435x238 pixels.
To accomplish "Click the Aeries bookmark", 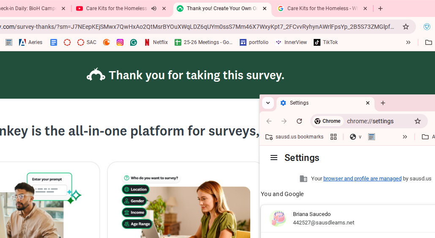I will [x=31, y=42].
